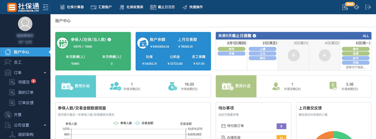Open the 快捷操作 paper-plane icon
Image resolution: width=376 pixels, height=139 pixels.
tap(184, 7)
